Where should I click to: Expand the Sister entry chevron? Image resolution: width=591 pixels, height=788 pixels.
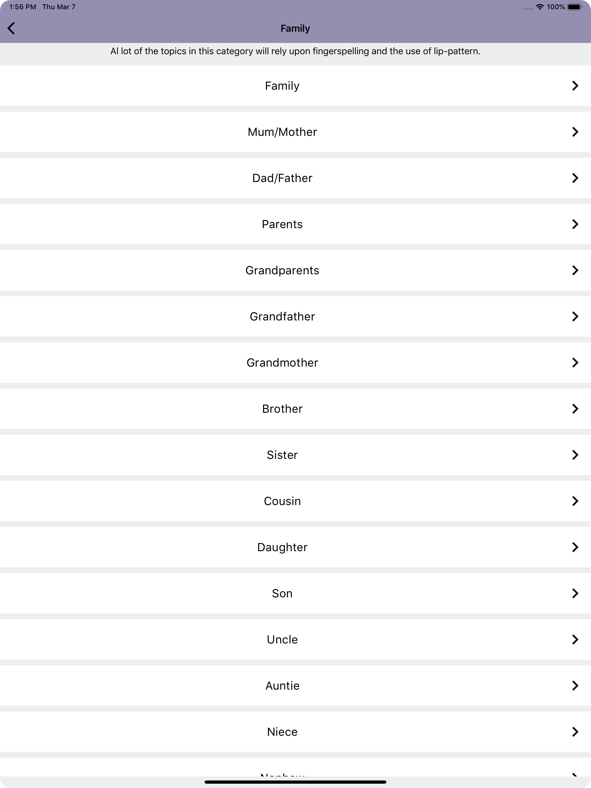click(x=575, y=455)
